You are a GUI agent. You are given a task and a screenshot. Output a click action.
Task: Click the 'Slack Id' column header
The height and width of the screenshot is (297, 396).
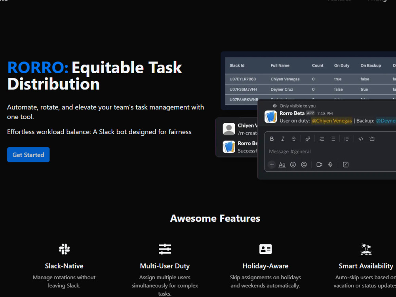[x=237, y=65]
